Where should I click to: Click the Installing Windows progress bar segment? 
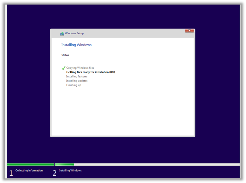147,164
